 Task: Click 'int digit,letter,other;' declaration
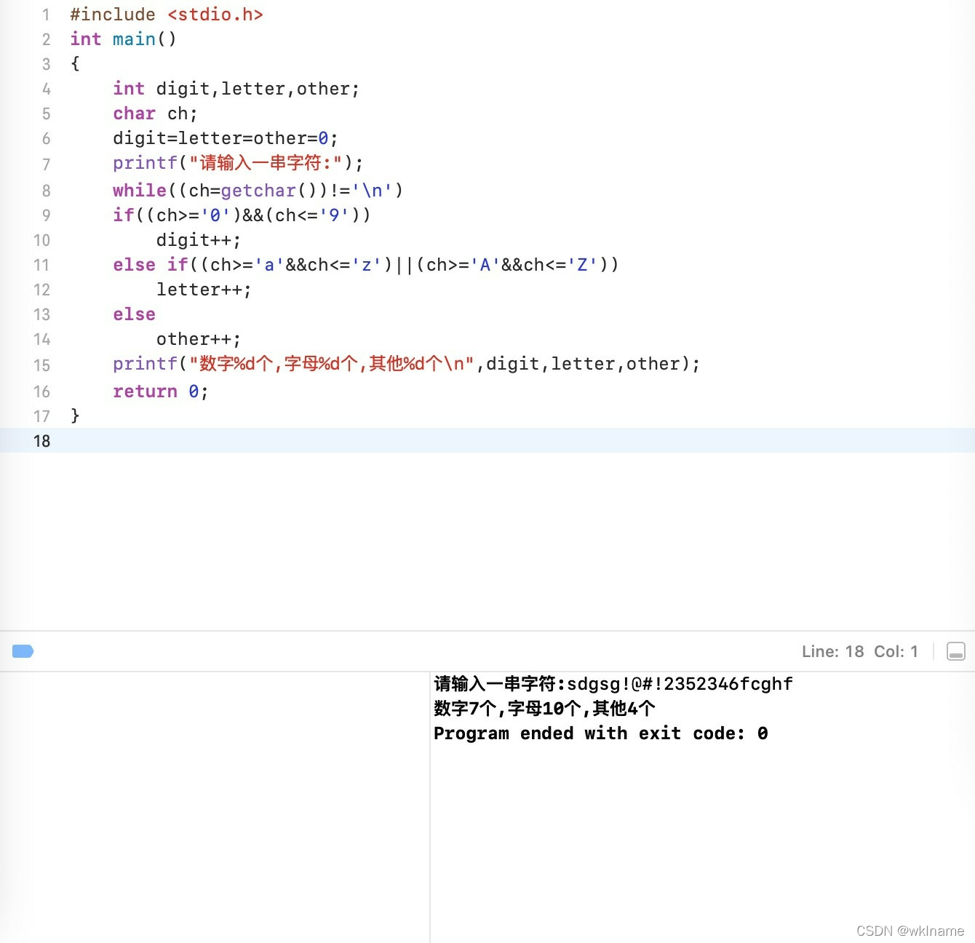tap(236, 89)
